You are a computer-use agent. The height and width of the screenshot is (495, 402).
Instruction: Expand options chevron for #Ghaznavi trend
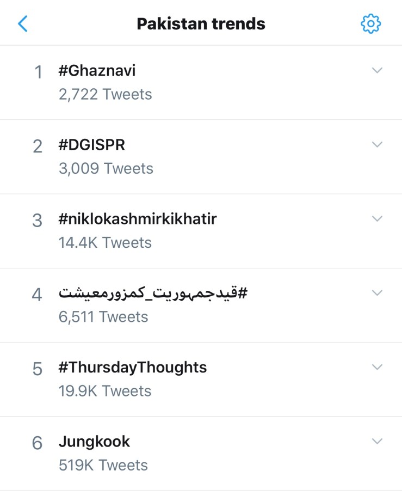(x=377, y=70)
